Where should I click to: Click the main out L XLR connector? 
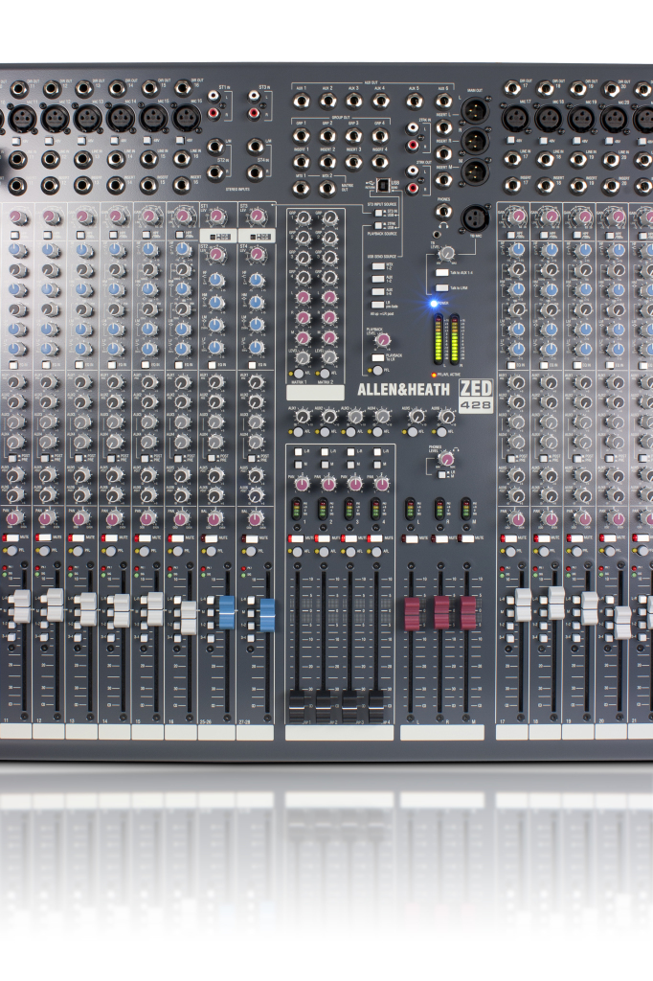point(474,111)
